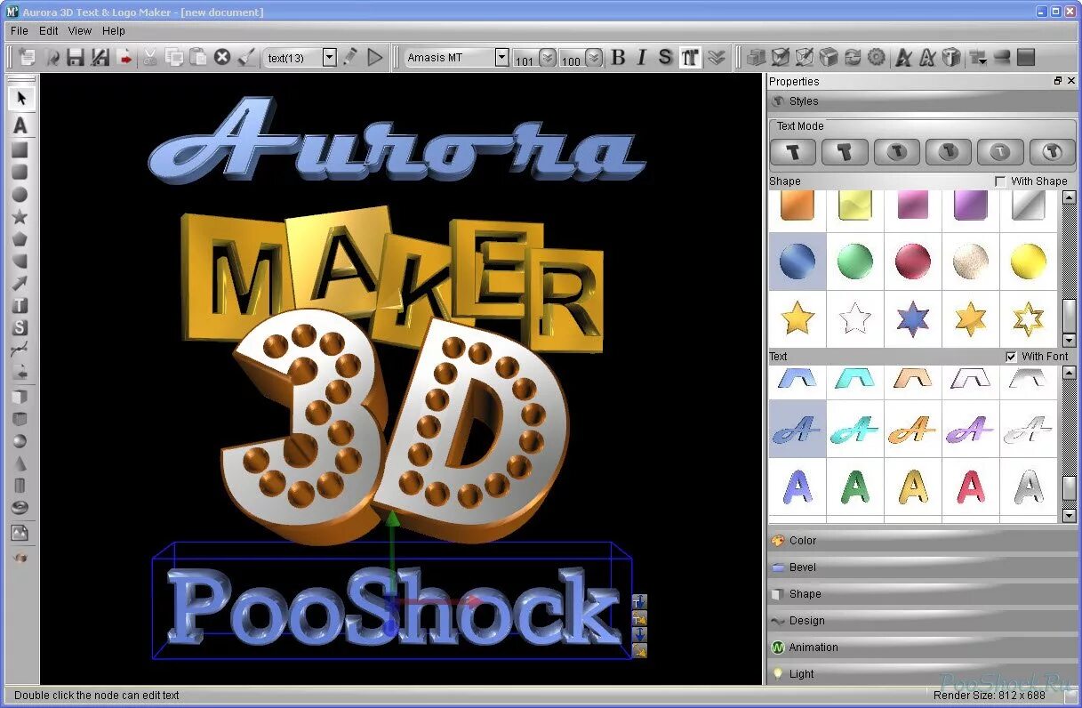Add a 3D sphere object
Screen dimensions: 1082x708
point(20,441)
